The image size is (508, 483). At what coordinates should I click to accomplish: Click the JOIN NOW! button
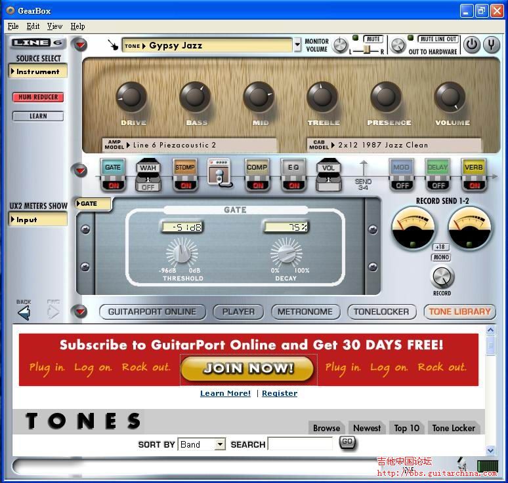[x=247, y=368]
